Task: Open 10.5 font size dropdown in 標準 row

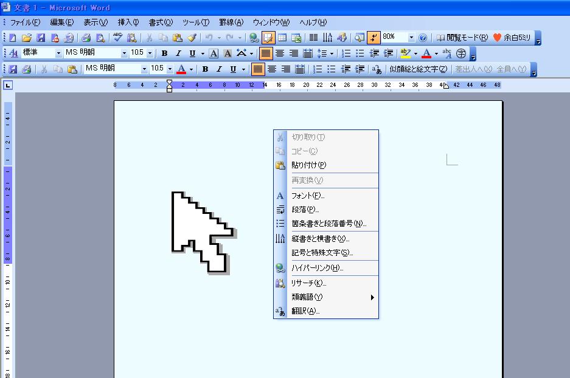Action: (x=150, y=53)
